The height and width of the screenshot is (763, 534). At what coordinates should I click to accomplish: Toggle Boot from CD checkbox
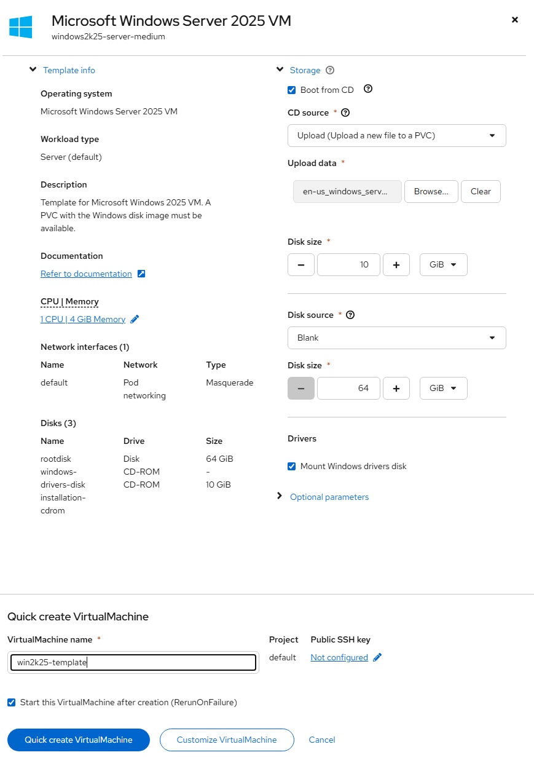point(292,90)
